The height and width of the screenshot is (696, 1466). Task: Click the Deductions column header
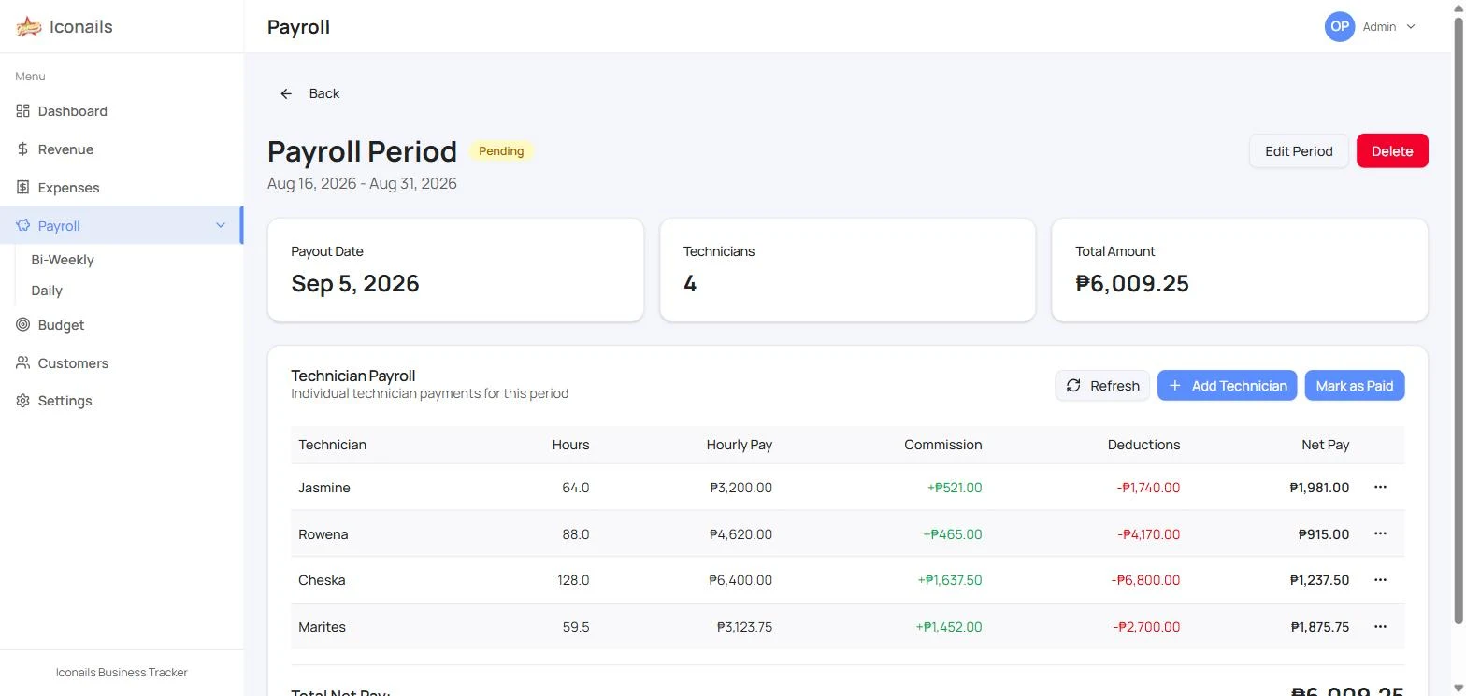[1143, 445]
